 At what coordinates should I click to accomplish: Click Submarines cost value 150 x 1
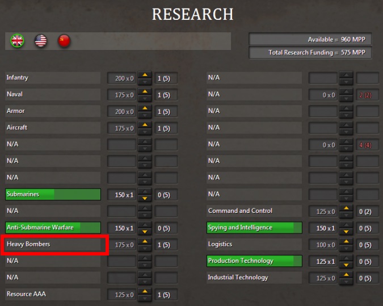(x=121, y=195)
